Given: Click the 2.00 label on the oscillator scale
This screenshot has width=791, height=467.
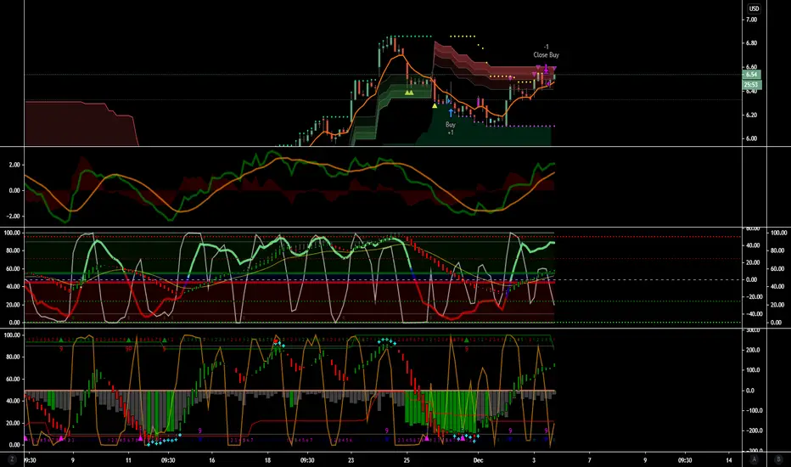Looking at the screenshot, I should [14, 165].
